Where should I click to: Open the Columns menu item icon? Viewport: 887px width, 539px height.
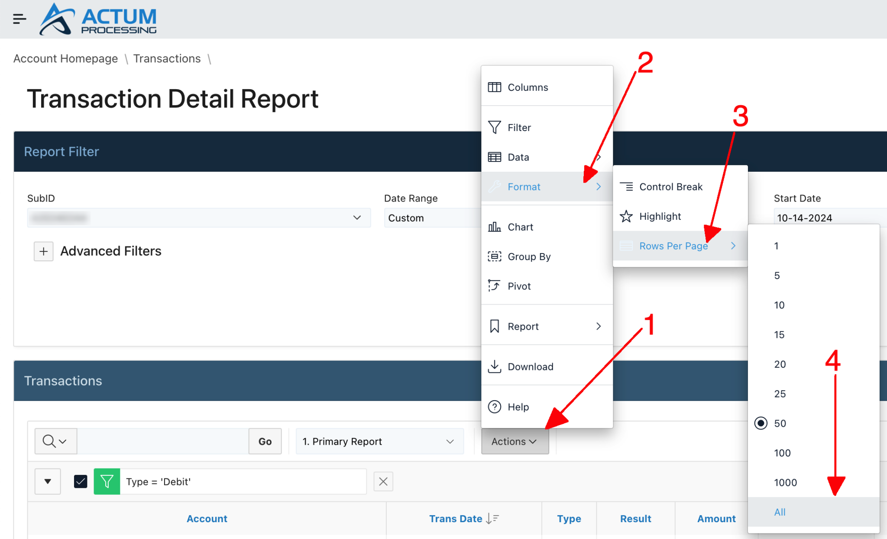[495, 87]
